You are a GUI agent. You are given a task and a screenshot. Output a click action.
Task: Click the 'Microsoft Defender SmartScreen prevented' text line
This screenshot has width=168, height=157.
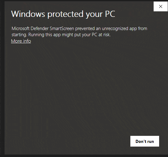[x=53, y=29]
